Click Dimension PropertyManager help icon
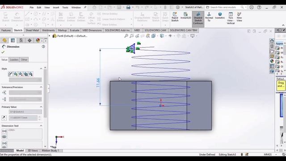 (43, 47)
